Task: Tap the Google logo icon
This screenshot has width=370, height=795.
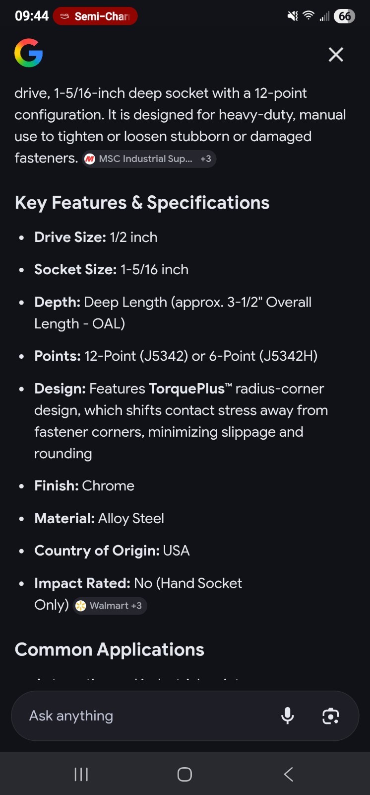Action: 28,53
